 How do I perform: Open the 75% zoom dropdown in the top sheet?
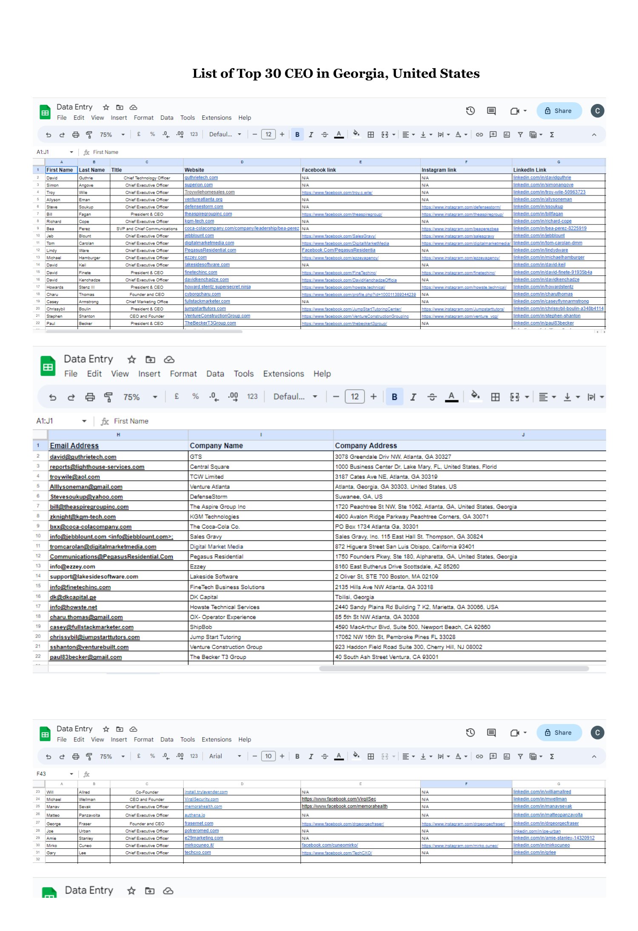tap(112, 135)
